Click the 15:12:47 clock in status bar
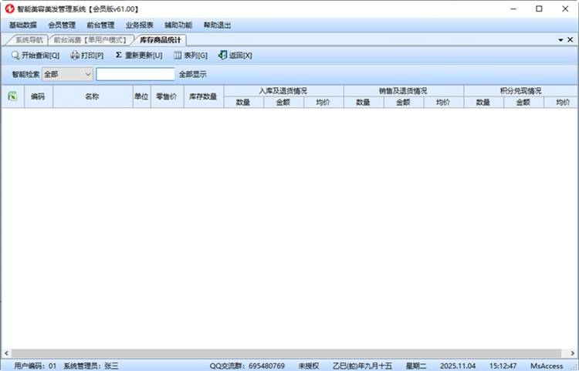Image resolution: width=579 pixels, height=371 pixels. [503, 366]
